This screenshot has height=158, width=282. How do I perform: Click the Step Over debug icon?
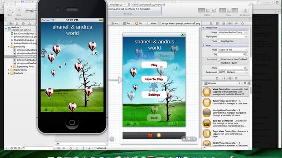click(70, 148)
